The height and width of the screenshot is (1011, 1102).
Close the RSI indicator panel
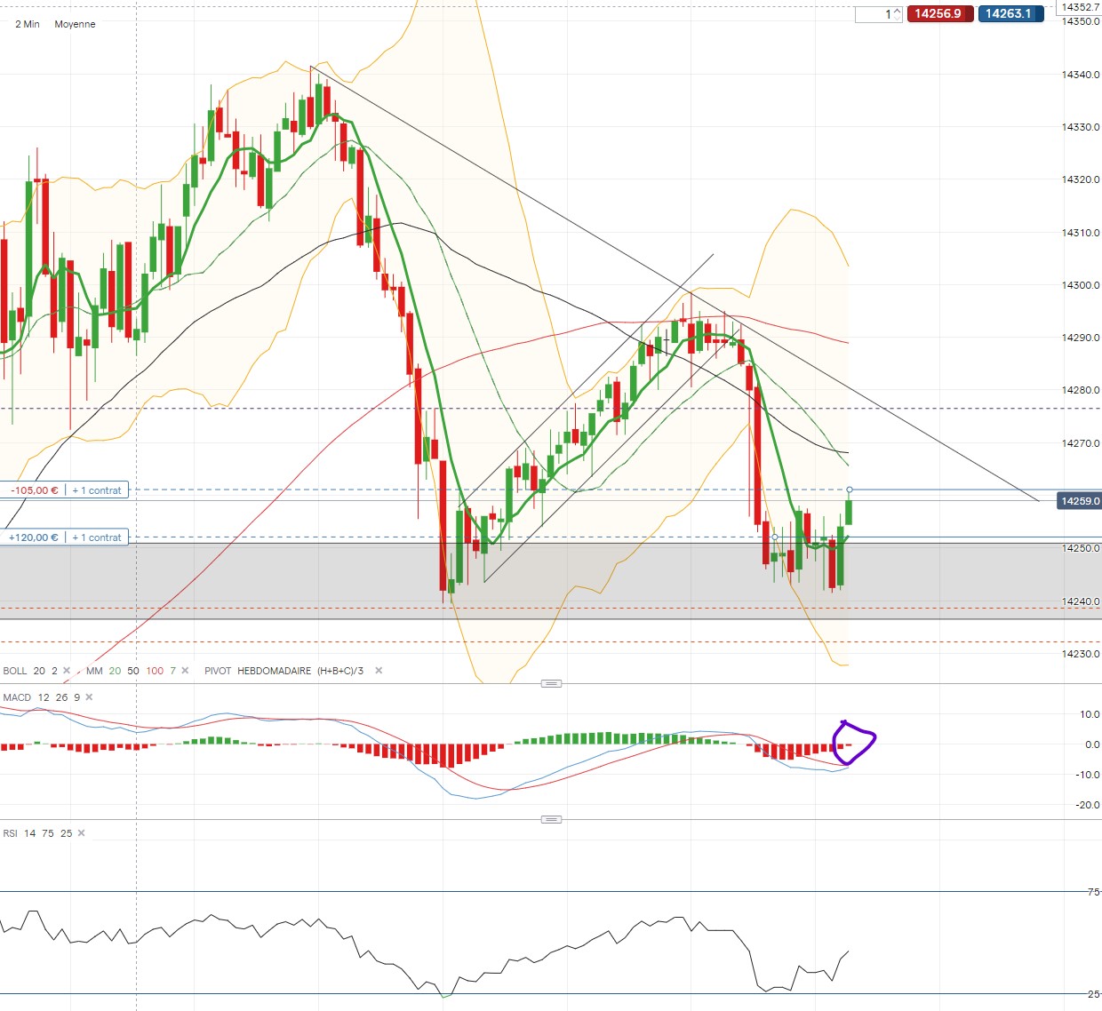click(x=81, y=833)
